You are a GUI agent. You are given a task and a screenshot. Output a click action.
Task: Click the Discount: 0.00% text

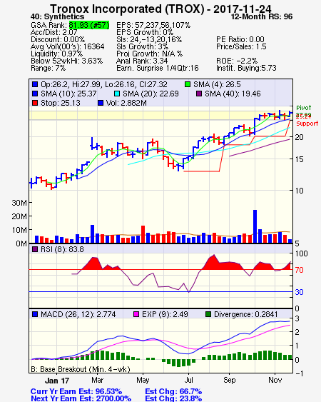pos(58,39)
